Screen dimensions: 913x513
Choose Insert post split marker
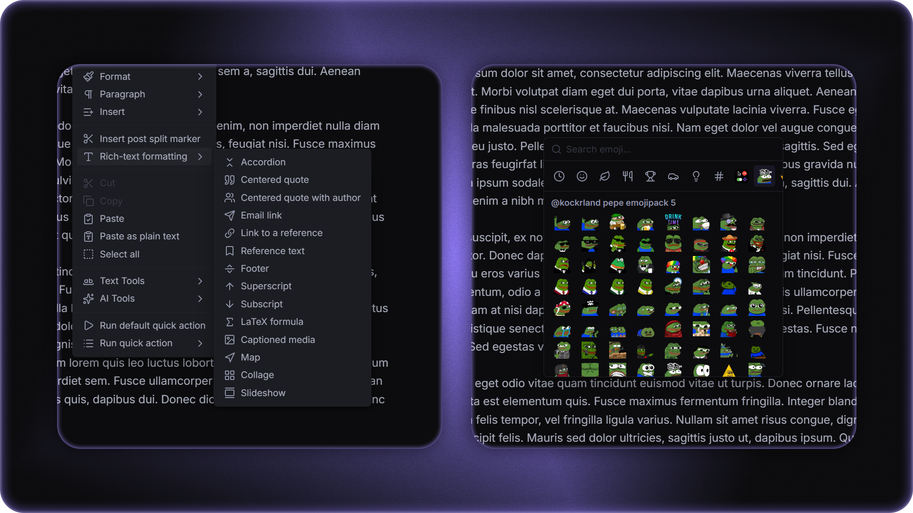pos(144,139)
